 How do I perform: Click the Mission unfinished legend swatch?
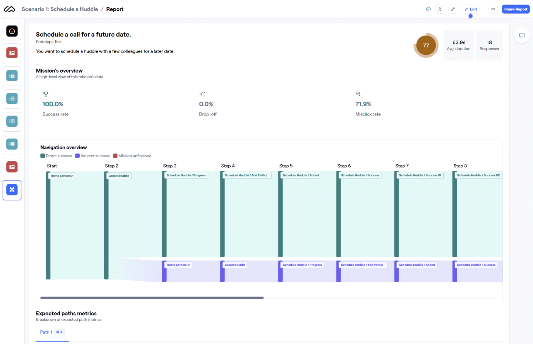[115, 156]
